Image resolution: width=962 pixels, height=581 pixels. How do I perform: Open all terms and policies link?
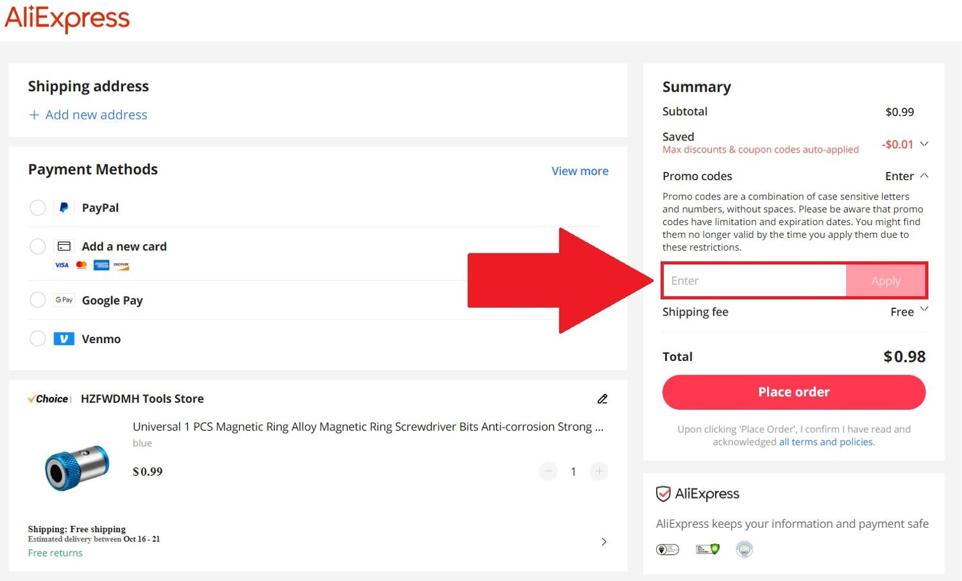click(826, 442)
